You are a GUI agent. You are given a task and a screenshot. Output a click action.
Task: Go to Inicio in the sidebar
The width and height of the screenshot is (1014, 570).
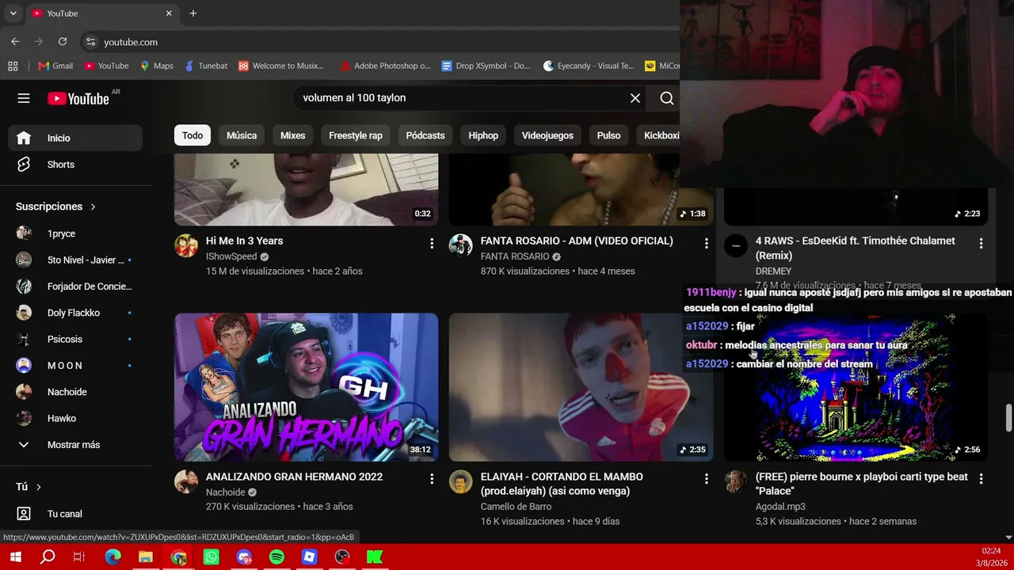[75, 138]
